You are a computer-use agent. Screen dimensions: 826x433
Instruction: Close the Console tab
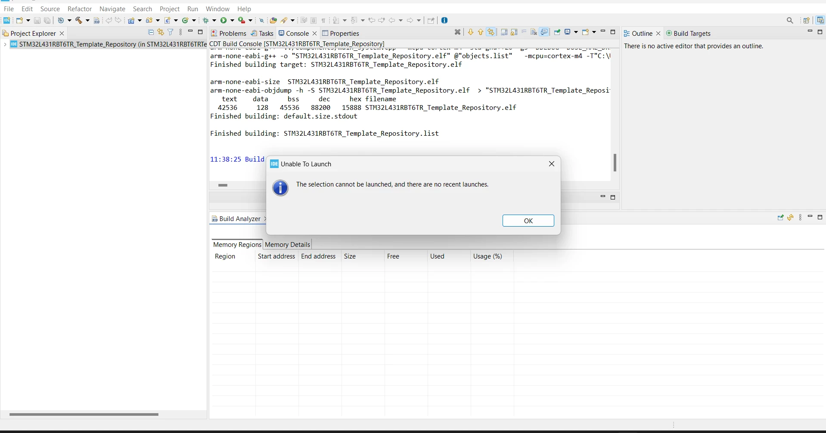coord(314,33)
